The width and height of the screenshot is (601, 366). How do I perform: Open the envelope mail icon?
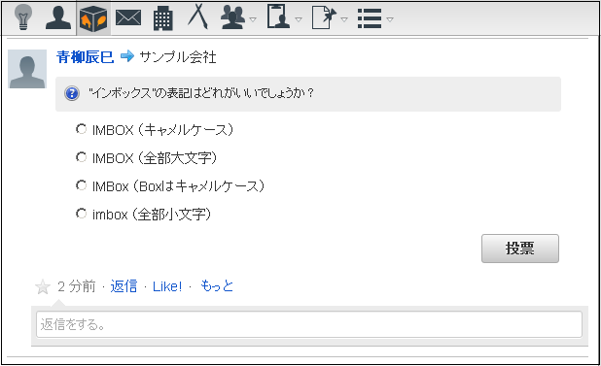[128, 18]
